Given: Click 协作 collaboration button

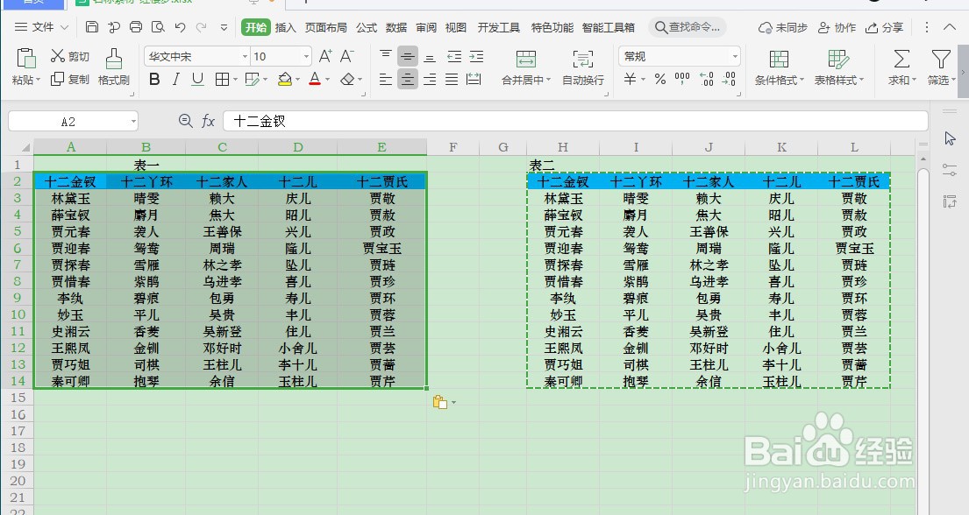Looking at the screenshot, I should pyautogui.click(x=837, y=28).
